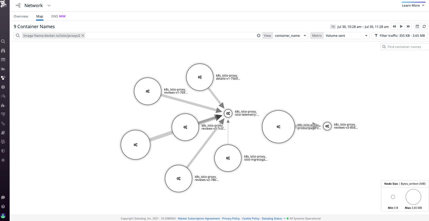
Task: Click the search magnifier in left sidebar
Action: [x=3, y=41]
